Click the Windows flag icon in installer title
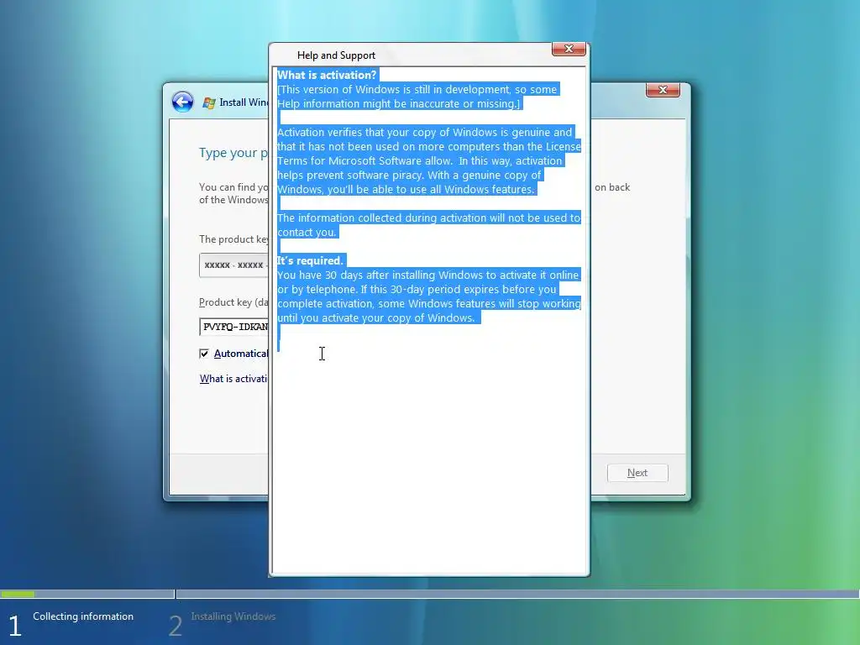The width and height of the screenshot is (860, 645). (x=208, y=102)
